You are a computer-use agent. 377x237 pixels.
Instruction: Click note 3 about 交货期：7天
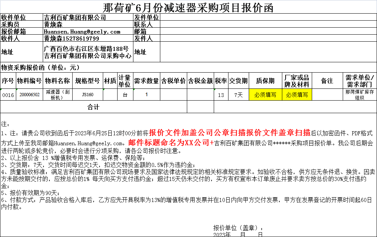coord(98,165)
